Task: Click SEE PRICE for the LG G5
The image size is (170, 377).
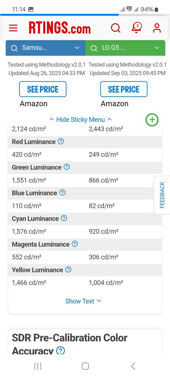Action: (124, 89)
